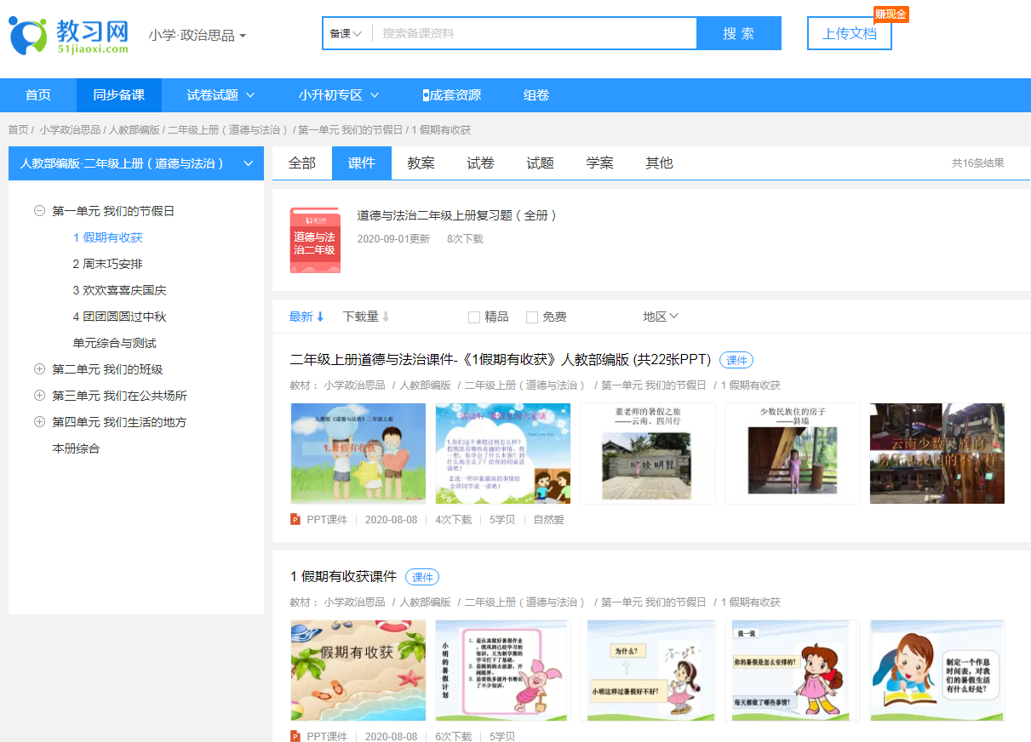Switch to the 学案 tab

coord(600,163)
